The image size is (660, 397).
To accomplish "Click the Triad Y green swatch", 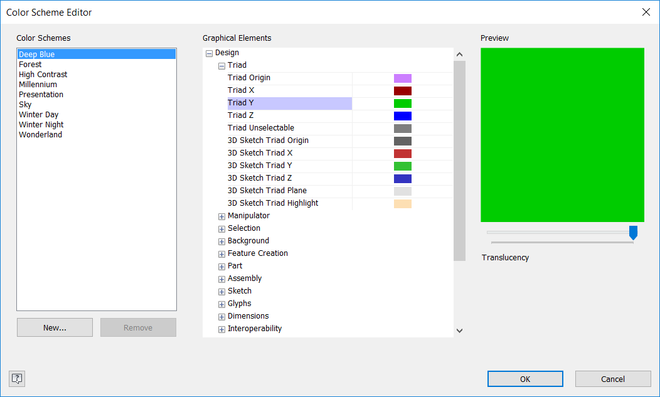I will pos(402,103).
